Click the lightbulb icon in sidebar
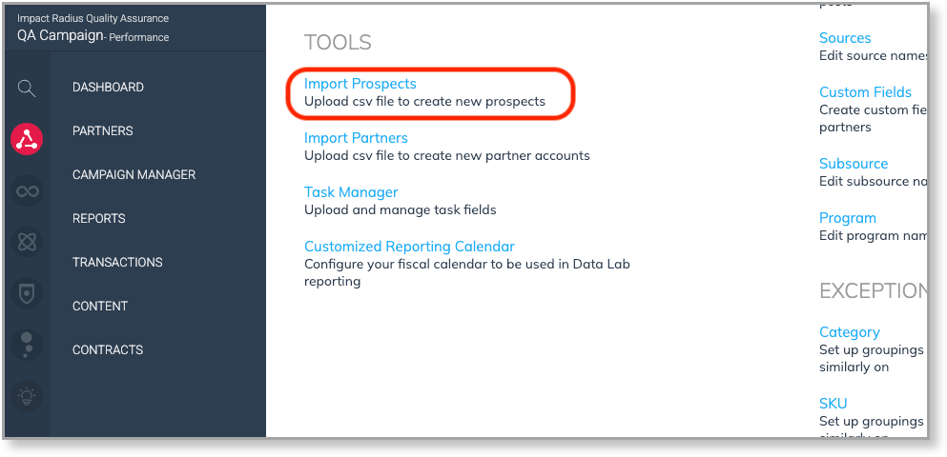Viewport: 947px width, 457px height. 27,394
